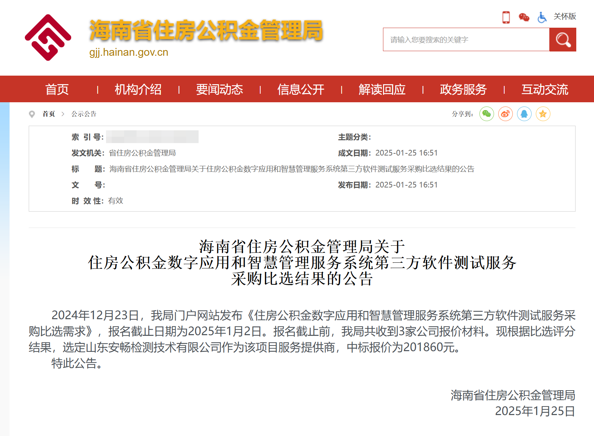Click the 标题 metadata title text
The image size is (594, 436).
(292, 169)
